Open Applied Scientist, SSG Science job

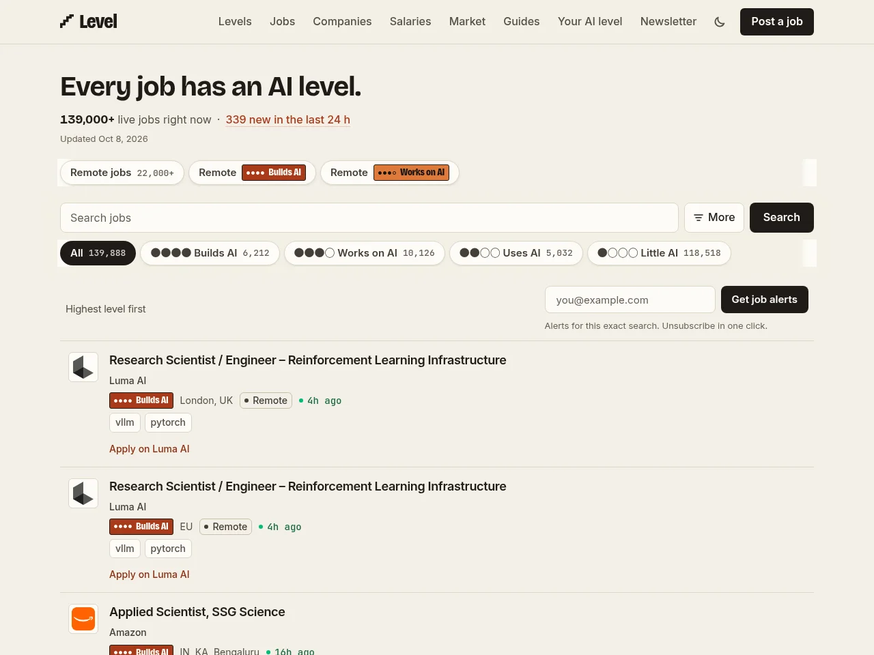tap(197, 612)
